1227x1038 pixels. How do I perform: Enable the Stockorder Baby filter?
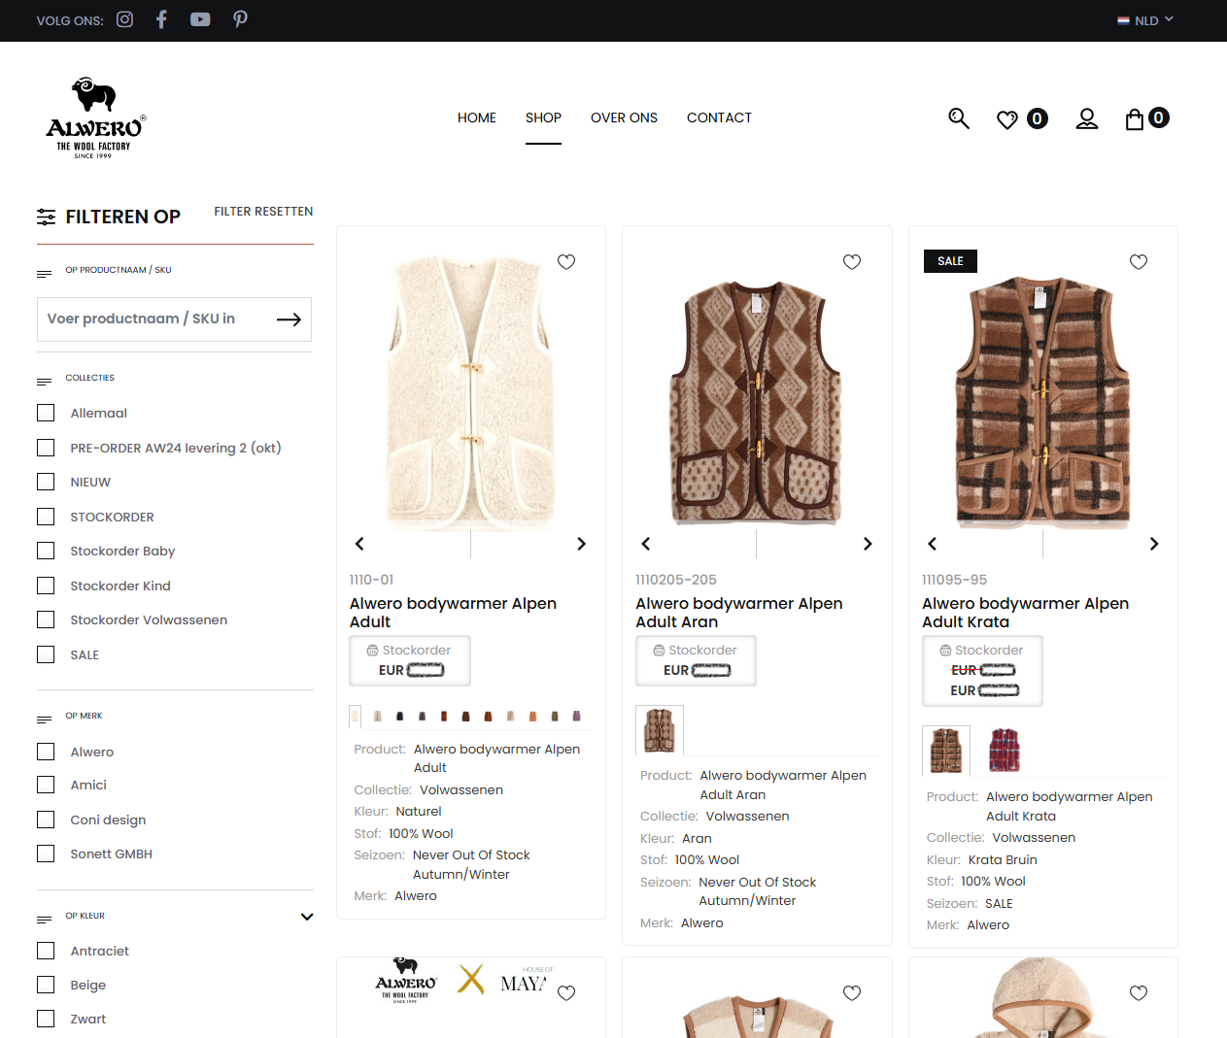click(x=46, y=550)
